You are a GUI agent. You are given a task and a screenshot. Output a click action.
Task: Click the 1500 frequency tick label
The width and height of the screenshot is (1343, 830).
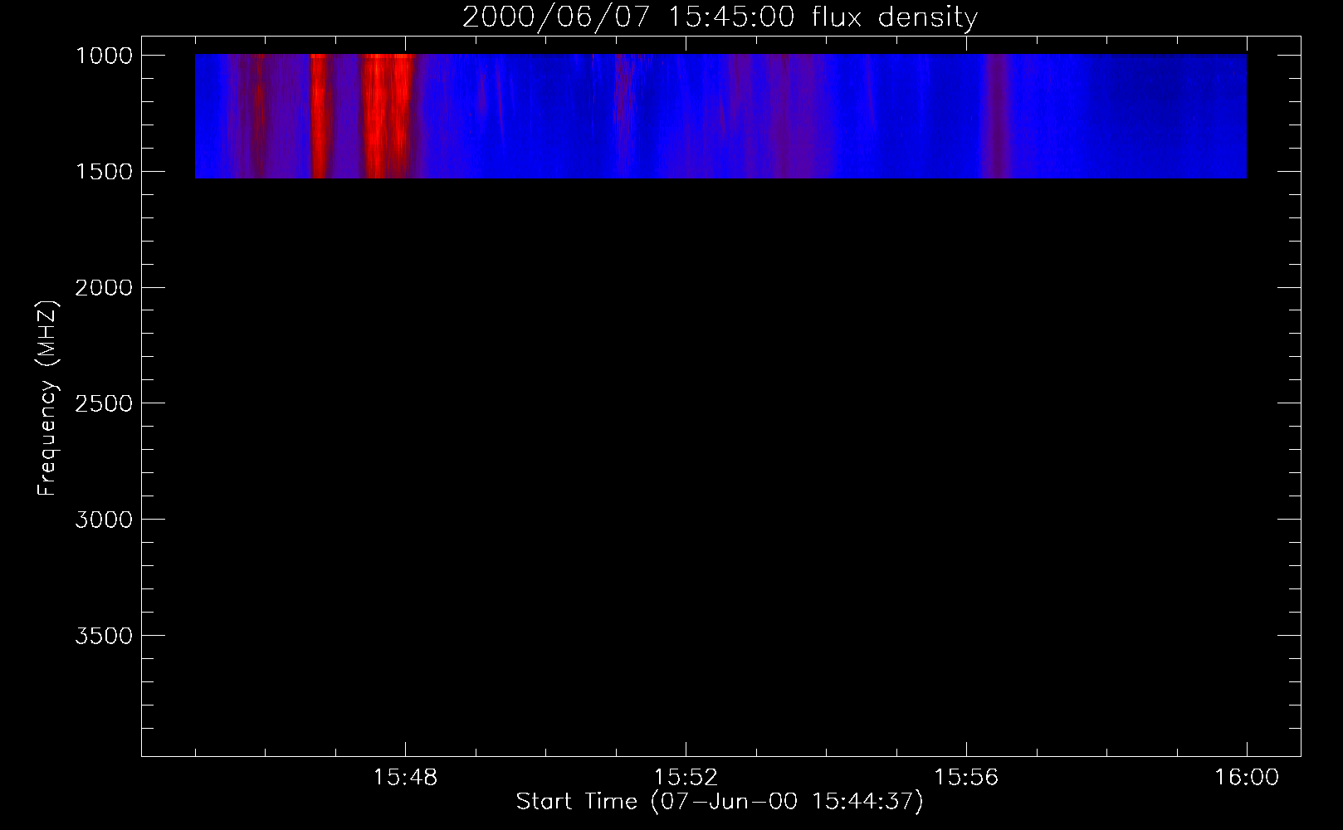point(104,172)
